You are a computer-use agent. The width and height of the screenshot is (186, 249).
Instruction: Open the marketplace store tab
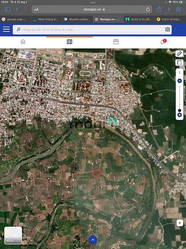(x=116, y=41)
